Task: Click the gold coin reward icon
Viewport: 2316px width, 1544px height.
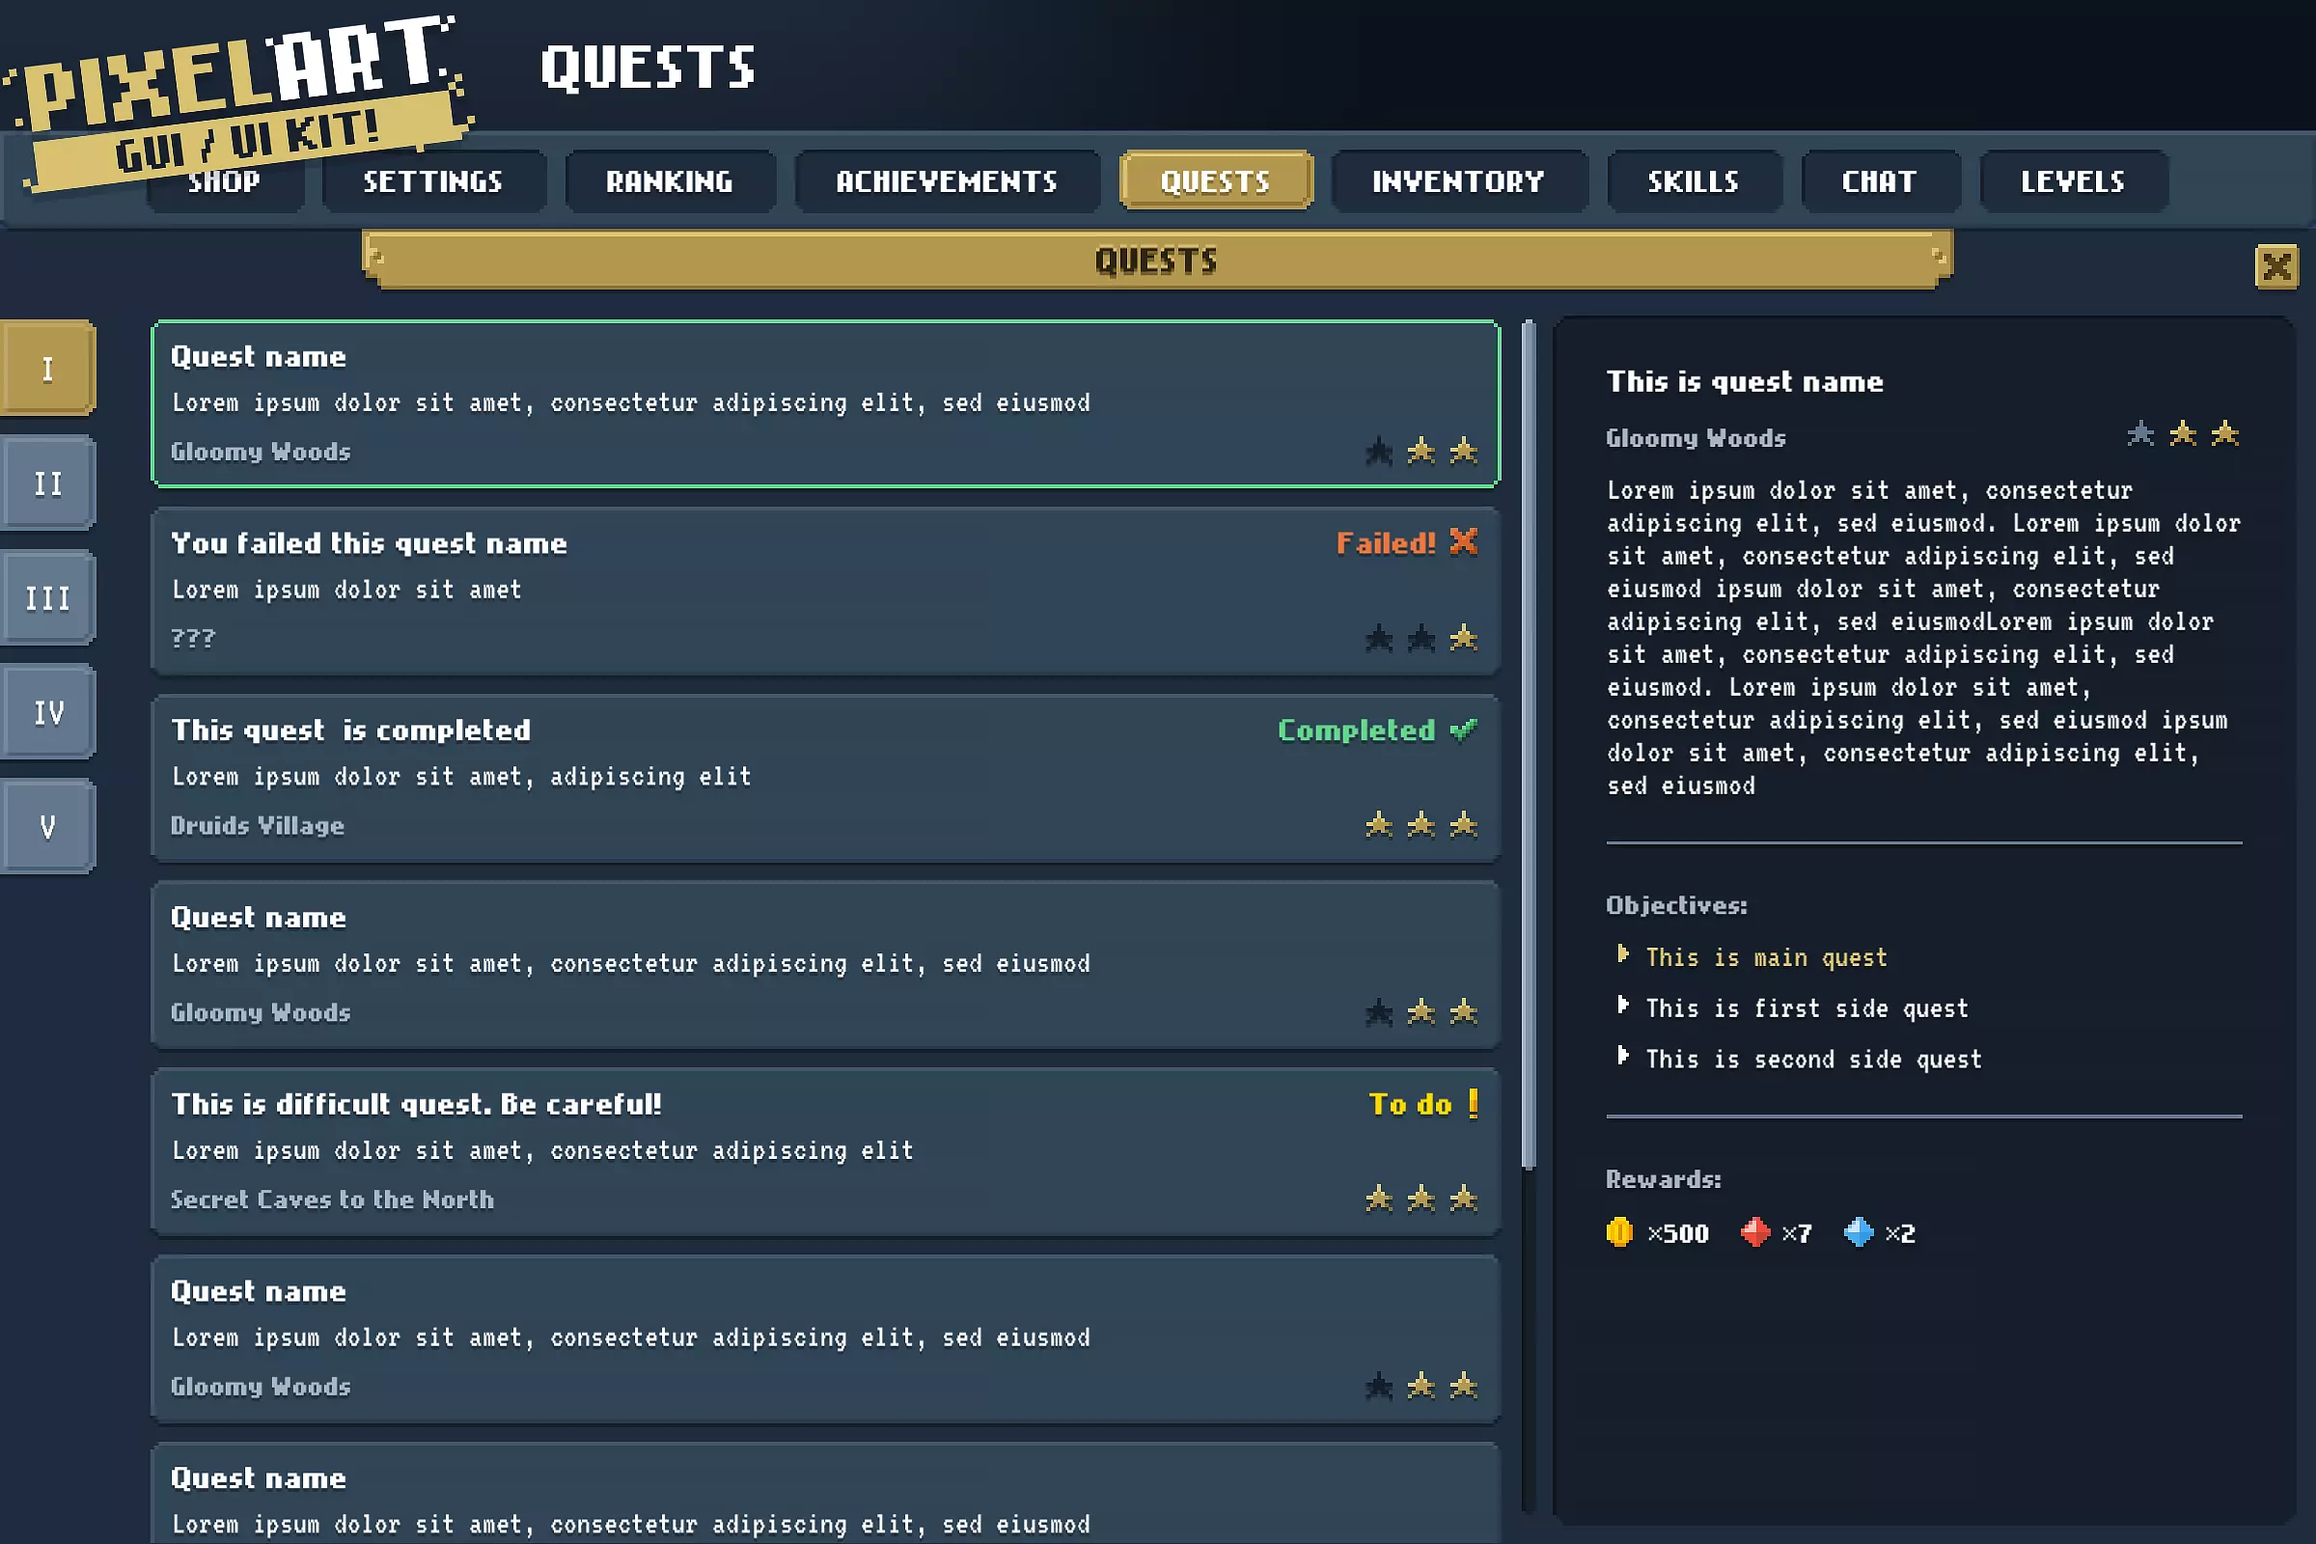Action: 1619,1232
